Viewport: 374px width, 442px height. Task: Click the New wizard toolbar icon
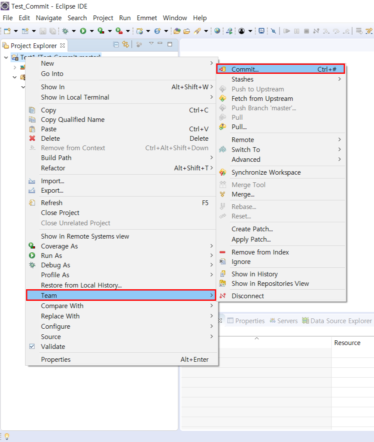7,31
